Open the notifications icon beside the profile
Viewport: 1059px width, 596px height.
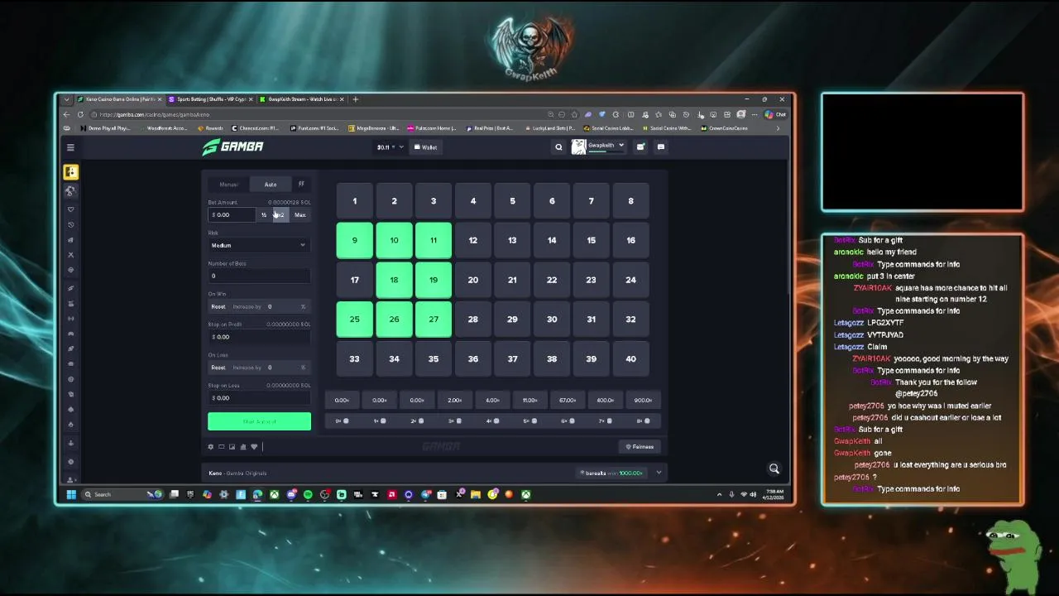[x=640, y=147]
